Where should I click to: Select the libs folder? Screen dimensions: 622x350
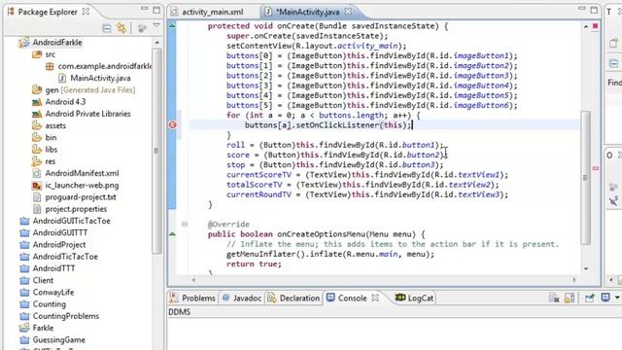click(x=52, y=150)
